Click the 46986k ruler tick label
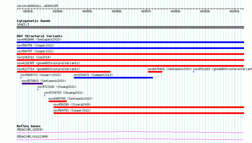Viewport: 252px width, 143px height. point(117,11)
